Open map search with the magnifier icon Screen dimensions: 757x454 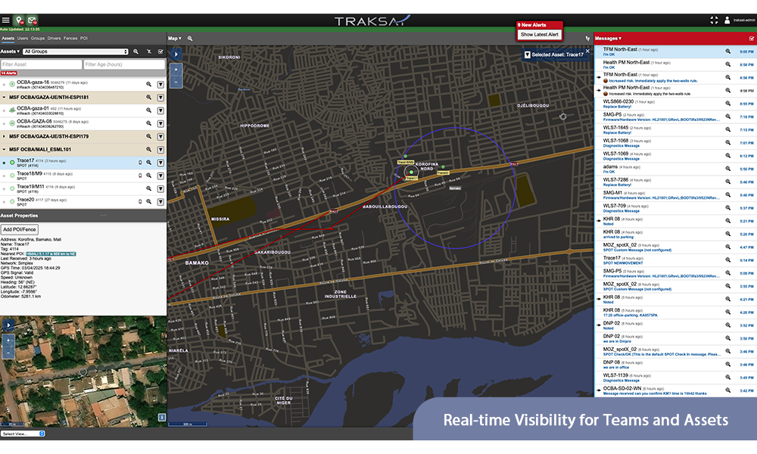point(190,38)
